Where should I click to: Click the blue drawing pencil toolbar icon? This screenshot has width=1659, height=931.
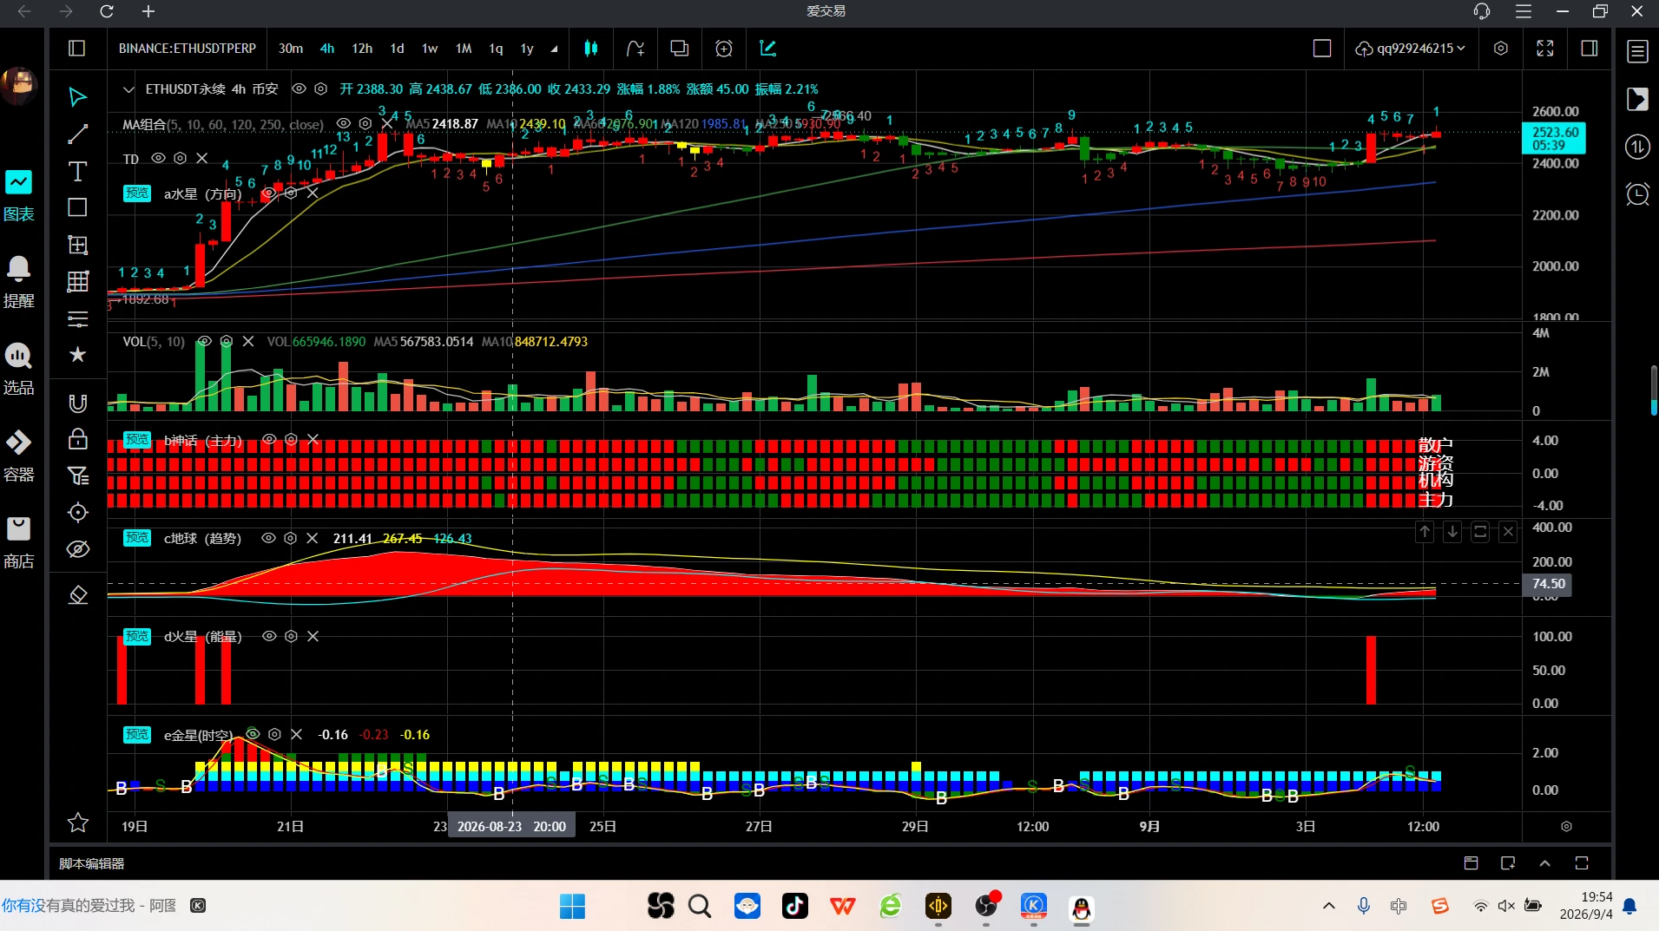768,49
